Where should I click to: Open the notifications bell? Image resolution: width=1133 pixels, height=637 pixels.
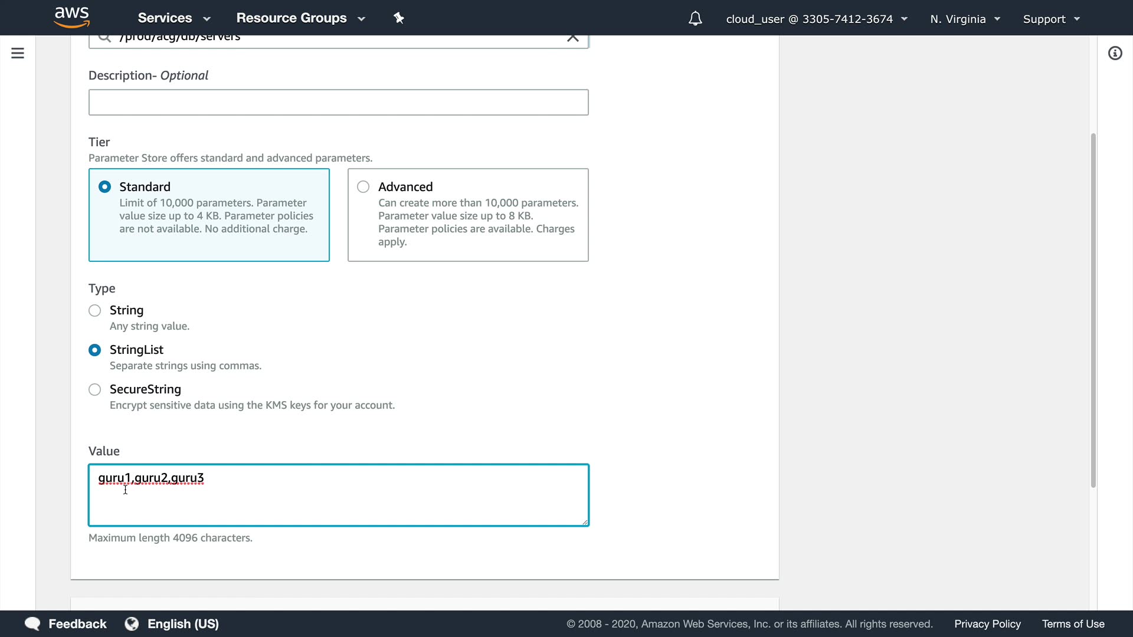pos(695,19)
